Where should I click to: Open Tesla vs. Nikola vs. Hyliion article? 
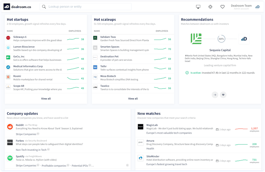tap(36, 160)
